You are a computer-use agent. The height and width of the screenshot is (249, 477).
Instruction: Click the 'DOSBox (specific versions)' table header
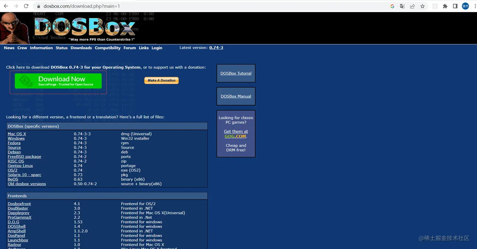click(x=107, y=126)
